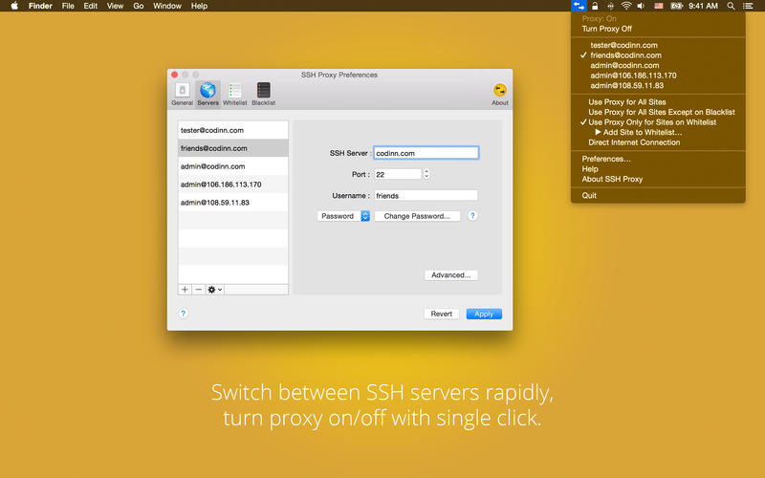
Task: Choose Direct Internet Connection option
Action: pyautogui.click(x=634, y=142)
